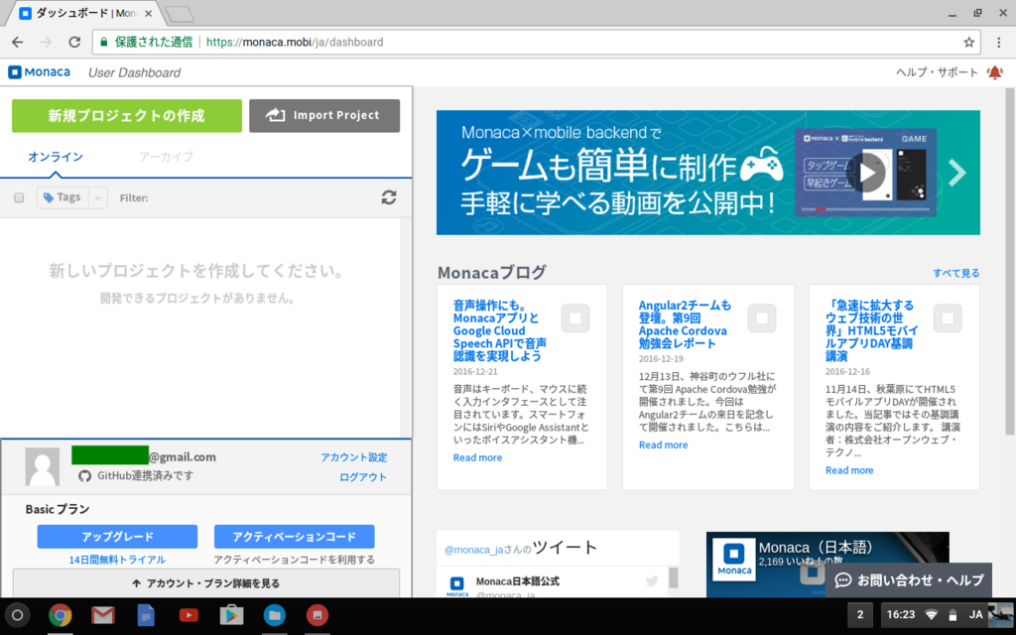Click thumbnail icon of 音声操作にも blog post
1016x635 pixels.
click(575, 318)
